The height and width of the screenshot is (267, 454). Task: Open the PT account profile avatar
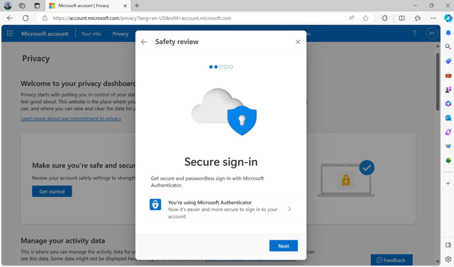point(431,34)
